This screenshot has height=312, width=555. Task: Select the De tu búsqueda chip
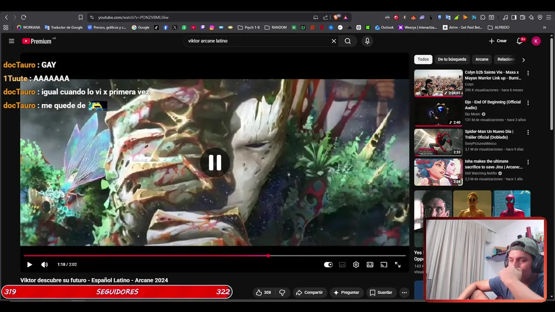click(x=452, y=59)
